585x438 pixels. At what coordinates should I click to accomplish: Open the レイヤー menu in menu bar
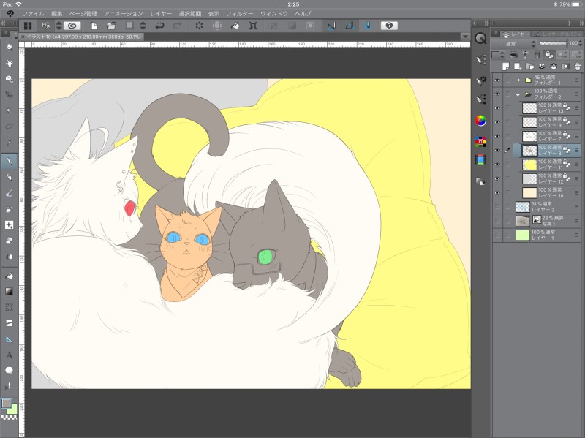[x=161, y=14]
